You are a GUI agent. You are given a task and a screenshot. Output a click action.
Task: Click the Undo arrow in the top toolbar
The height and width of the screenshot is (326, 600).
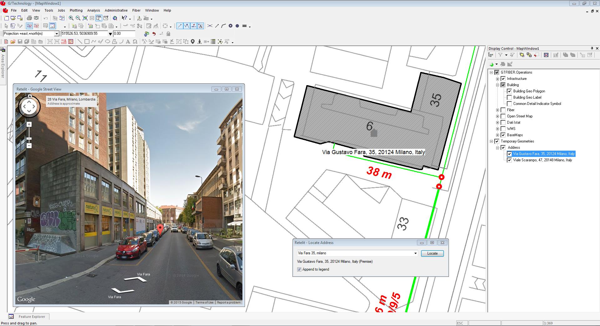(46, 18)
